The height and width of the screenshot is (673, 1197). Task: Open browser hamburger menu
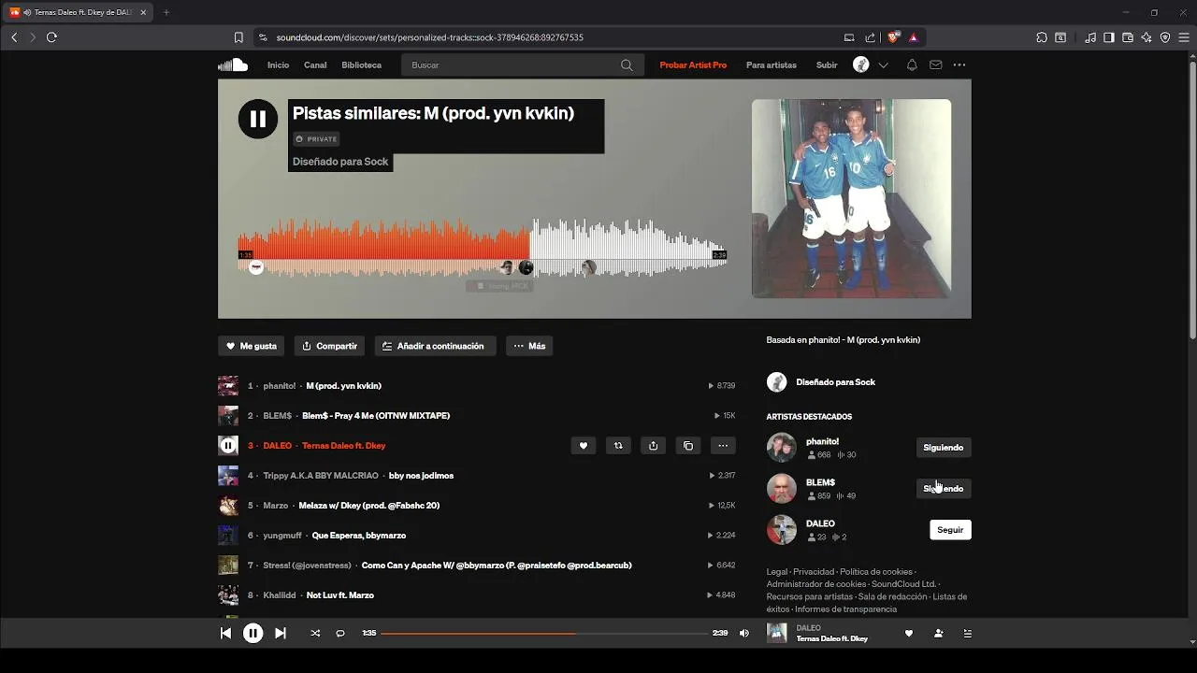tap(1184, 37)
